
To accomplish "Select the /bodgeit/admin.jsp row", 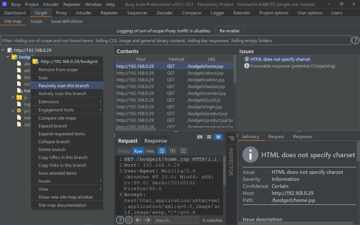I will coord(175,80).
